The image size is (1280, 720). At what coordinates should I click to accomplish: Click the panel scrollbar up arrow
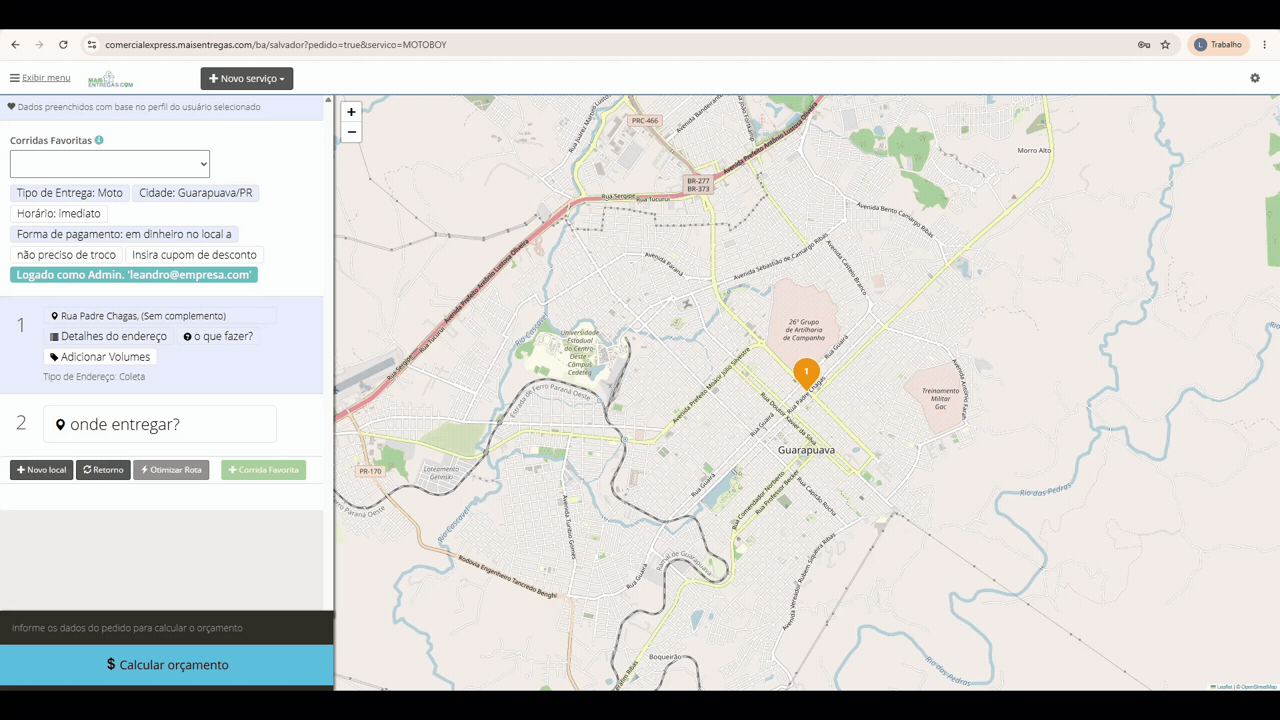[x=328, y=100]
